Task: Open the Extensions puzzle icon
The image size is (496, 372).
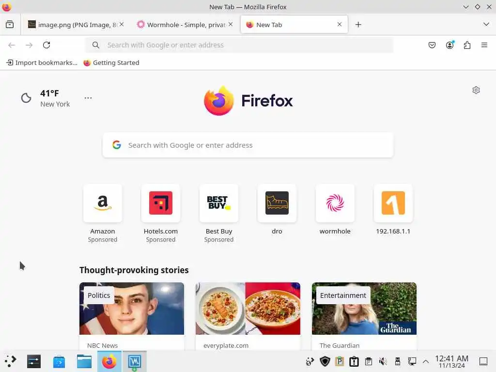Action: 467,45
